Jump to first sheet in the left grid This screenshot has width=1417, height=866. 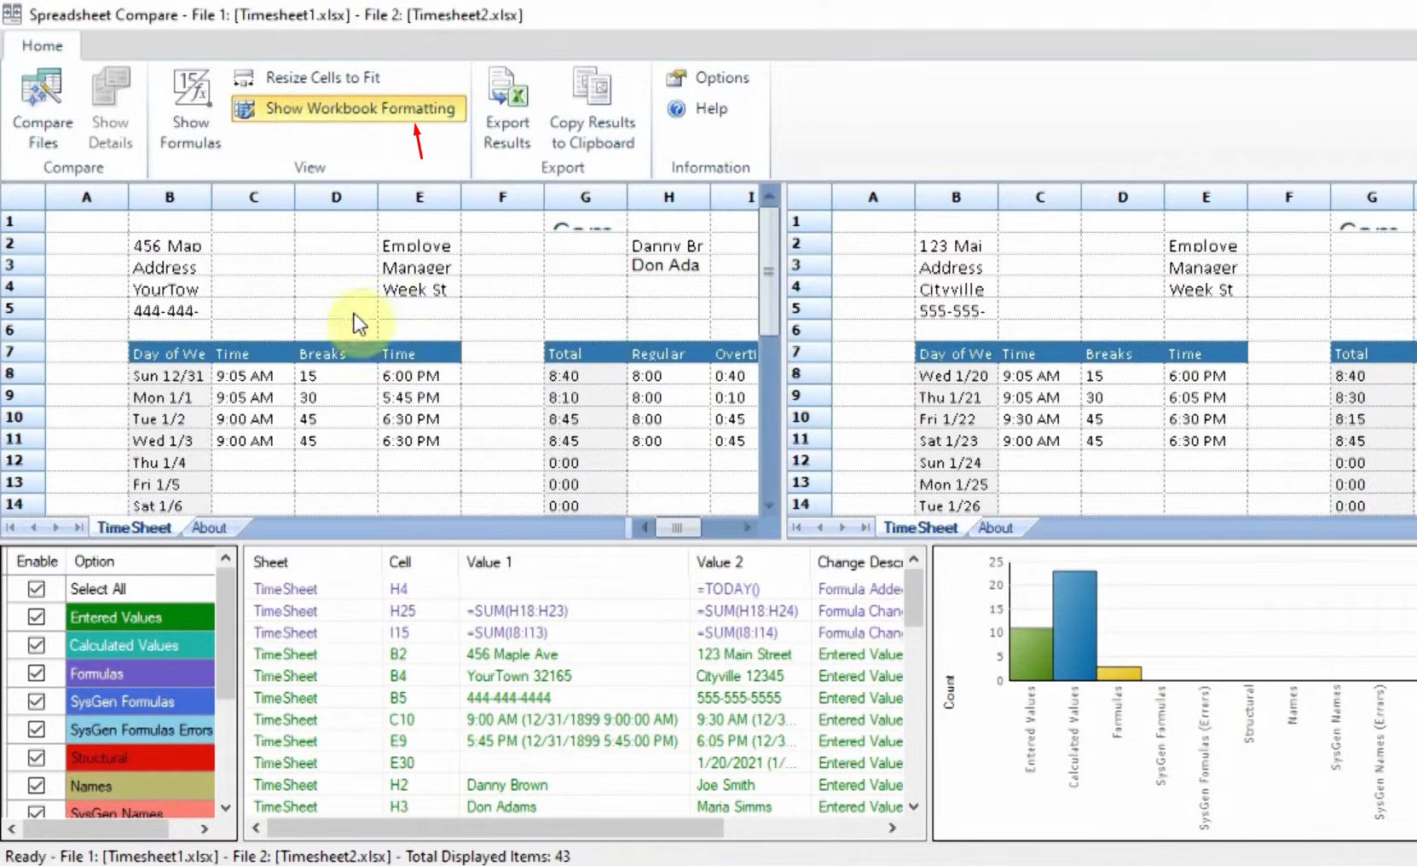[11, 528]
